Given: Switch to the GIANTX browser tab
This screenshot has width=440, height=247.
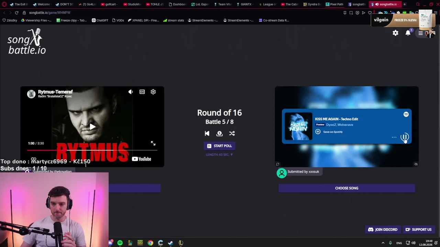Looking at the screenshot, I should point(244,4).
